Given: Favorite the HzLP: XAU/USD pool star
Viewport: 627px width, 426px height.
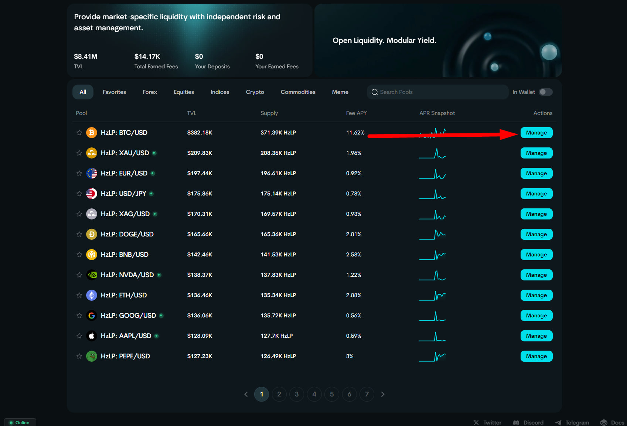Looking at the screenshot, I should point(79,153).
